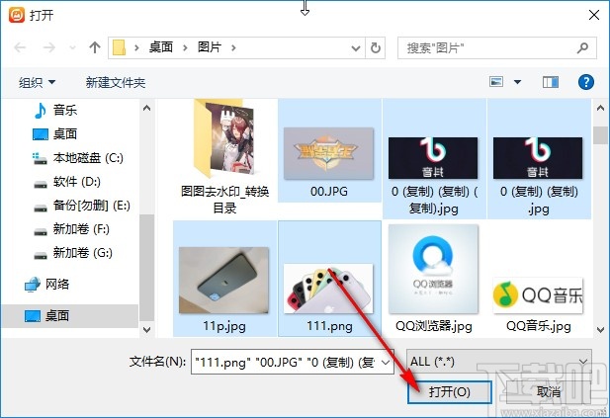Click the Back navigation arrow
This screenshot has height=418, width=610.
click(x=20, y=47)
